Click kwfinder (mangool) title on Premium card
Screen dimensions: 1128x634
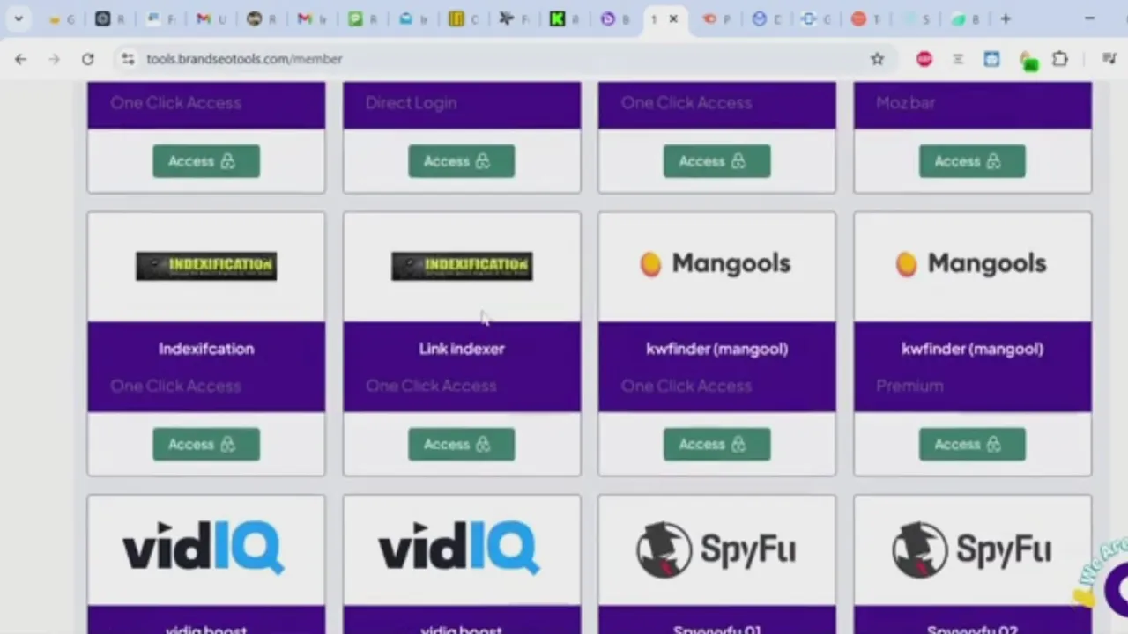(972, 349)
